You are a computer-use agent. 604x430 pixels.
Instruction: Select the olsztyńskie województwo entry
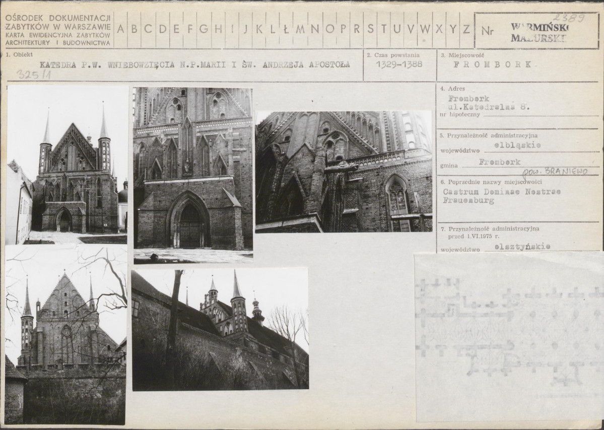521,246
